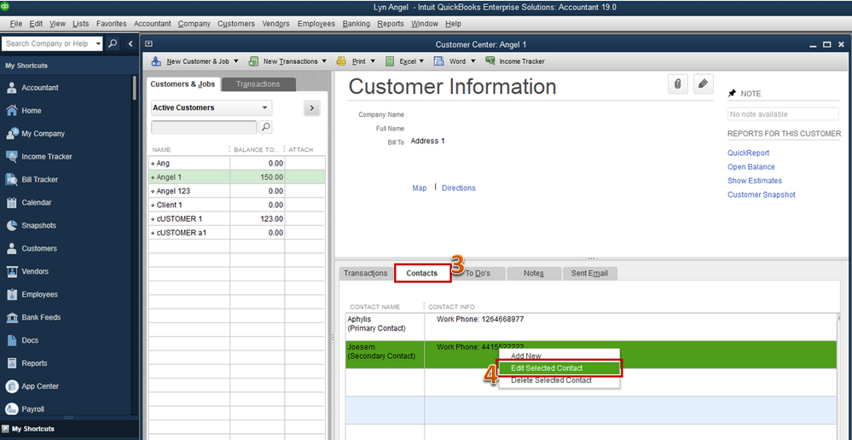Click Show Estimates link
This screenshot has width=852, height=440.
(x=755, y=180)
